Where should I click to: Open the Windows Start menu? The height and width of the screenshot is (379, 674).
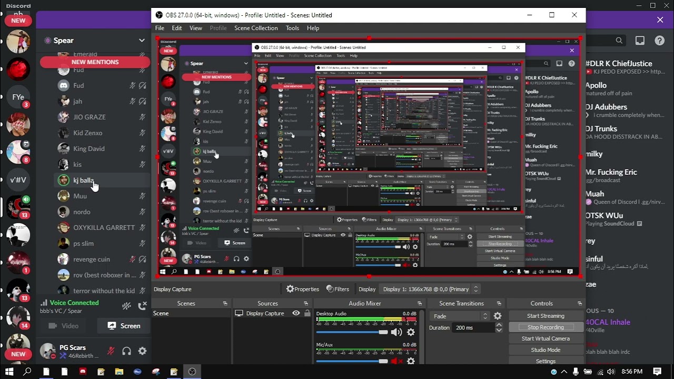click(9, 372)
